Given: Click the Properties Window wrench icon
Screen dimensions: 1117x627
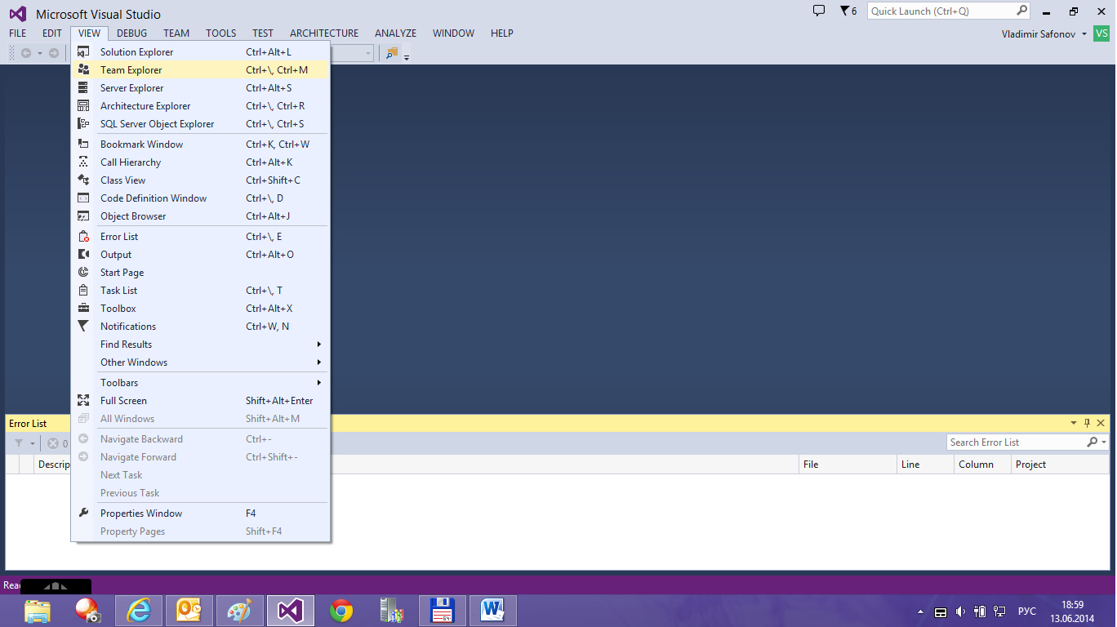Looking at the screenshot, I should point(83,514).
